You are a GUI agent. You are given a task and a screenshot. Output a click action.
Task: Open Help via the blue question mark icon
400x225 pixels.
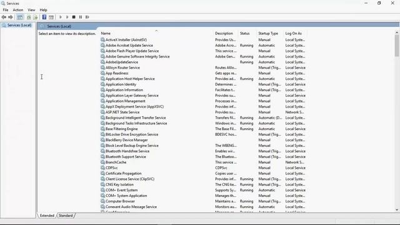(x=44, y=17)
